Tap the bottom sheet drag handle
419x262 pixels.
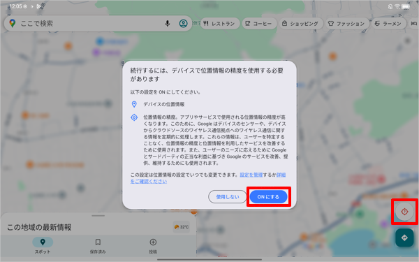tap(98, 215)
